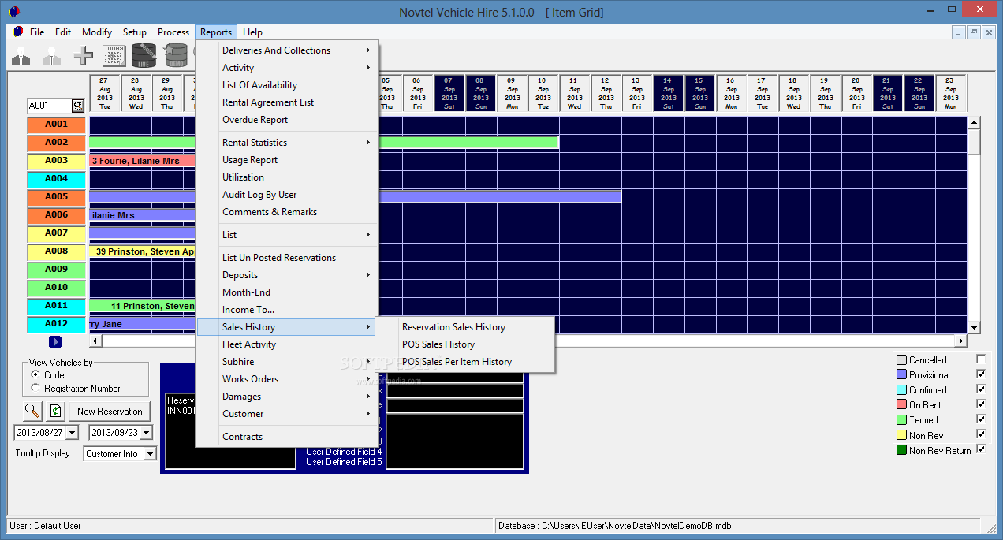Select vehicle A008 row button

tap(56, 251)
